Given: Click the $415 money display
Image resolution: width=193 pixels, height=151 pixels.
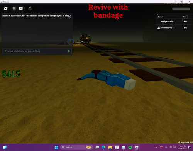Looking at the screenshot, I should [11, 74].
